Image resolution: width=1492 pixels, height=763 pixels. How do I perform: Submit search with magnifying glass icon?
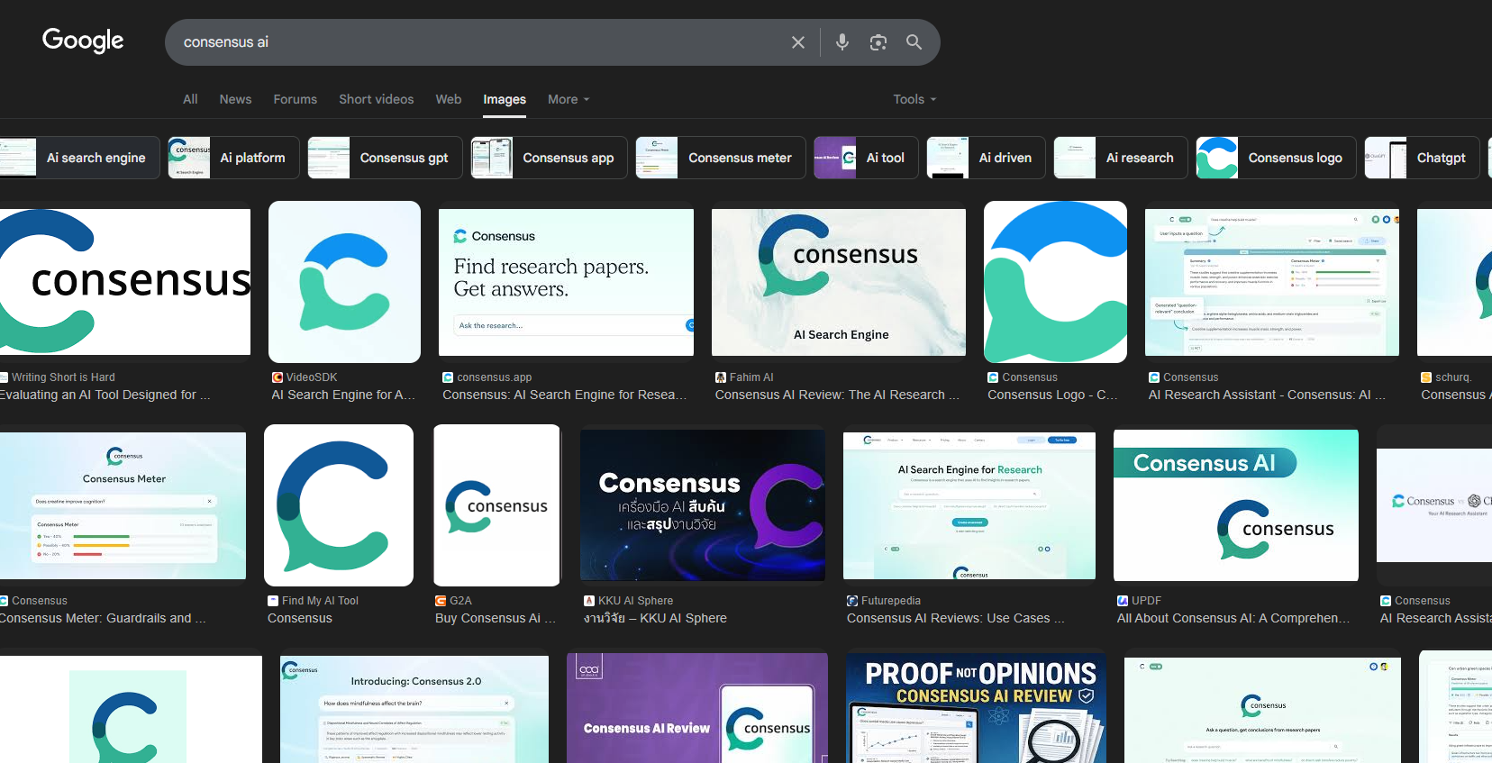914,42
